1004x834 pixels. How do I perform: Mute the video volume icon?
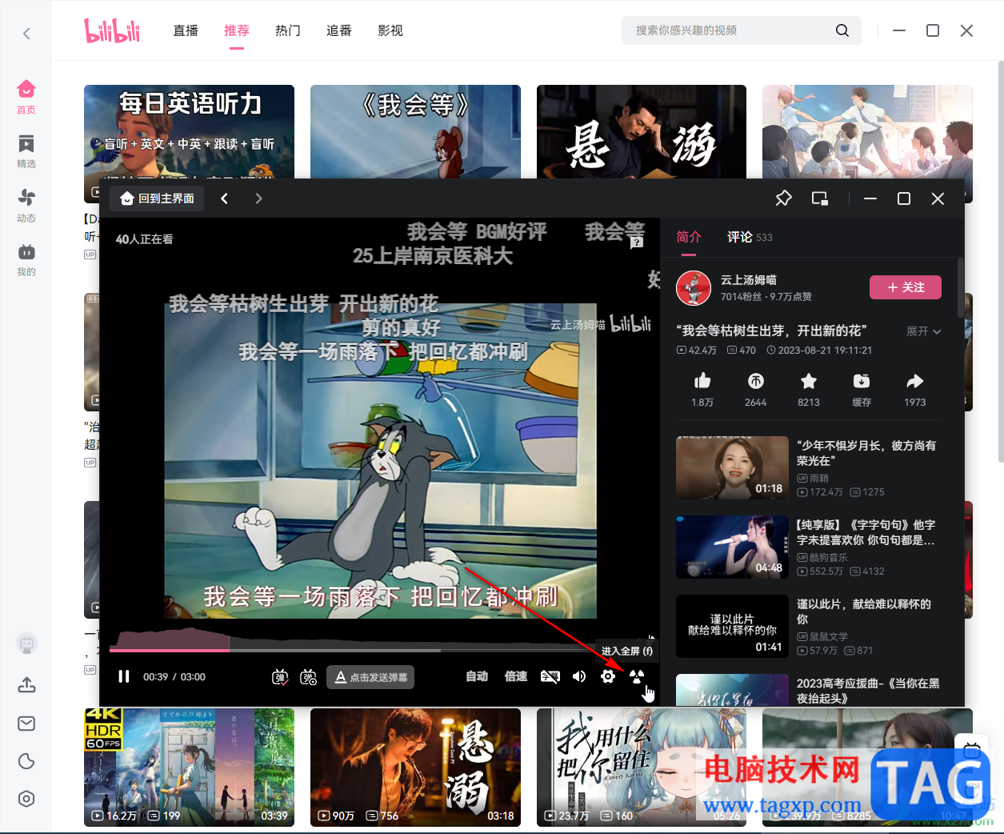[579, 677]
